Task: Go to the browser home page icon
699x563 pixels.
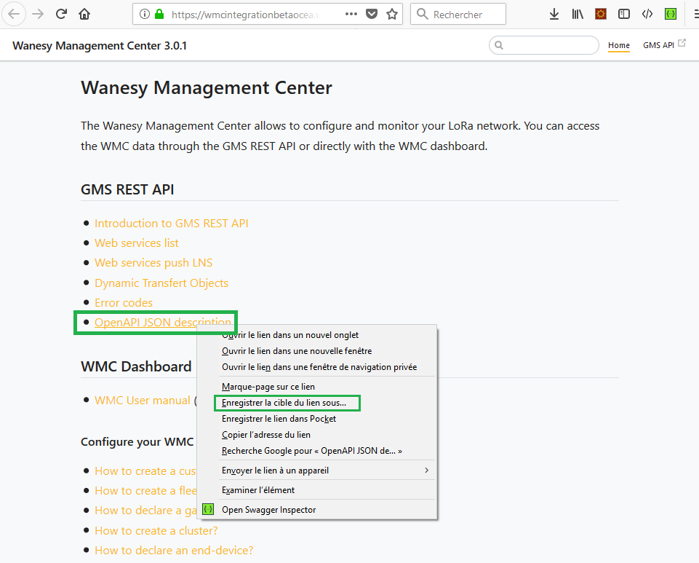Action: [x=84, y=14]
